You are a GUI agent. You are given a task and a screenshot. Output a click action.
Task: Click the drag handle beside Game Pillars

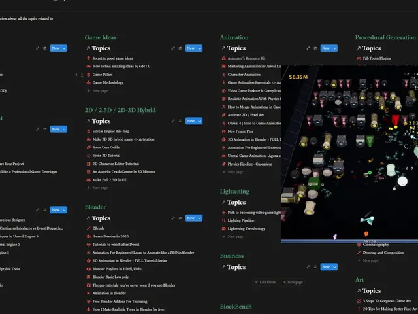point(82,75)
